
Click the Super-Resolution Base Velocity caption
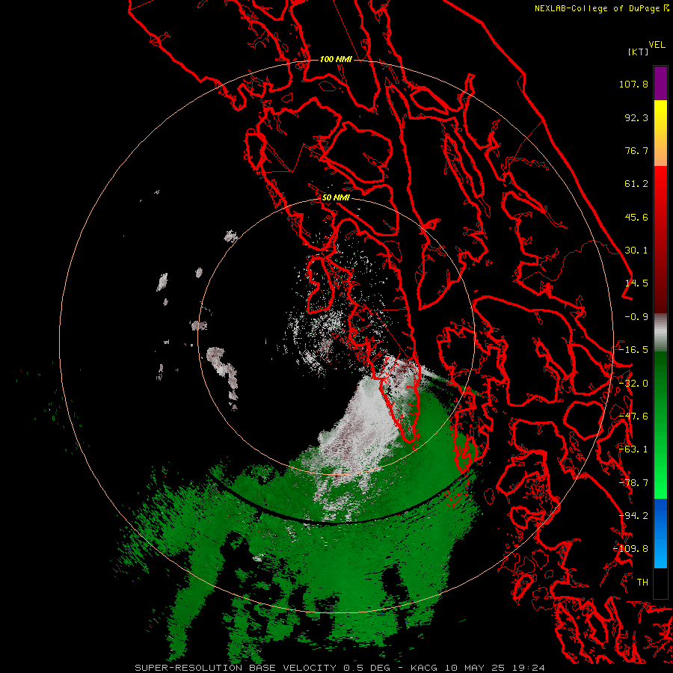point(340,668)
